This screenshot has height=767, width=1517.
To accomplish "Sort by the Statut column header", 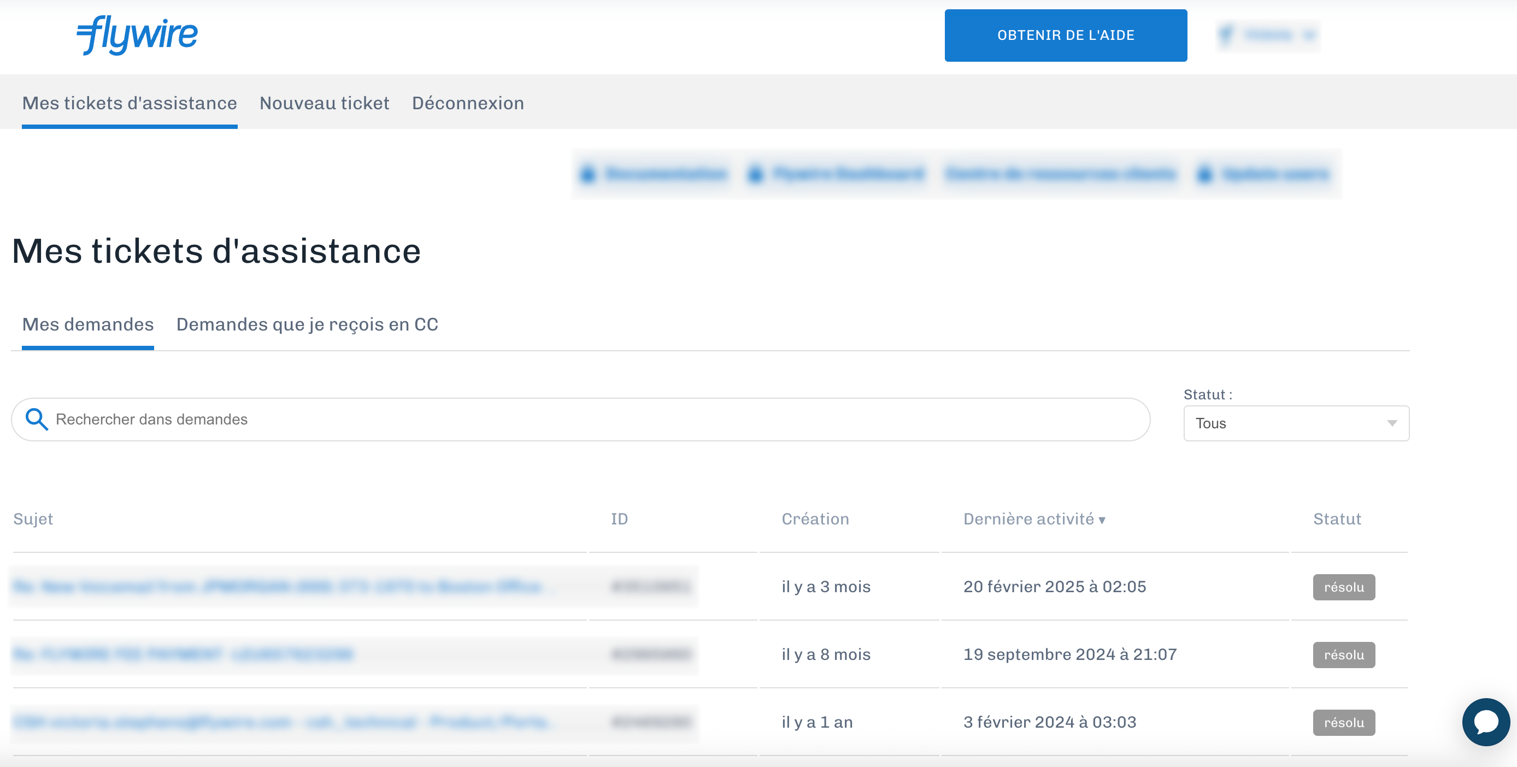I will coord(1336,518).
